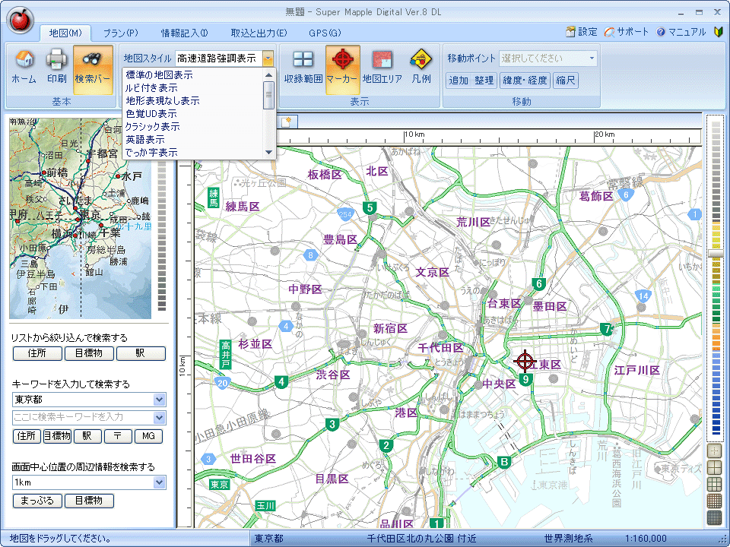The image size is (730, 547).
Task: Open the マニュアル manual help
Action: pos(681,32)
